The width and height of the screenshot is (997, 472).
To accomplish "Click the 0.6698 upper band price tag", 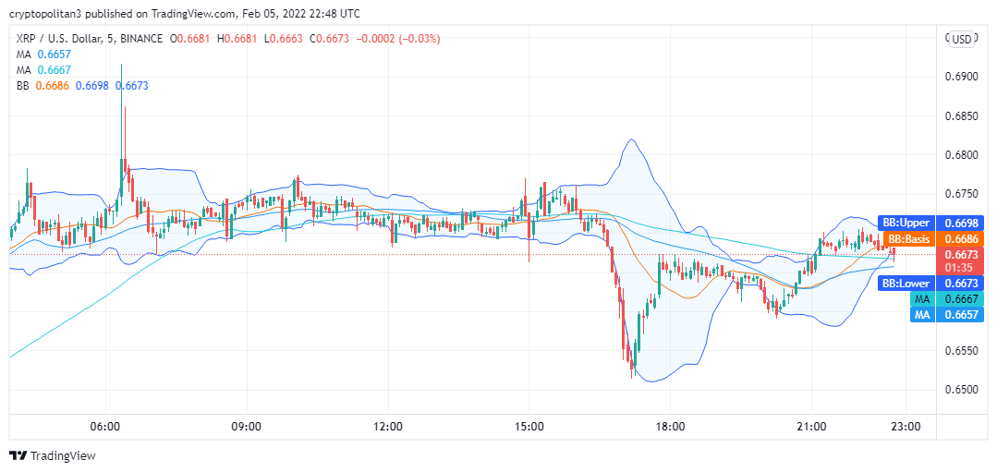I will (x=960, y=223).
